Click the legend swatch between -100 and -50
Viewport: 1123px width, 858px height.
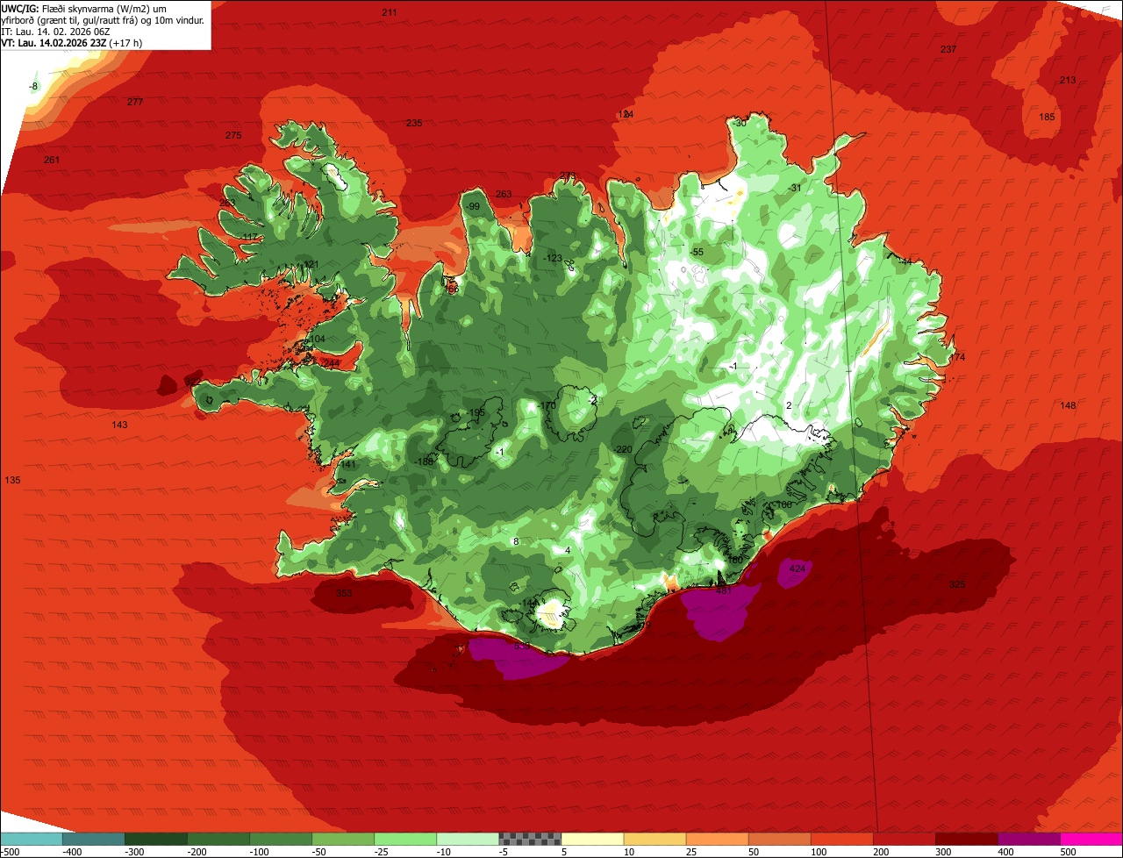click(x=280, y=839)
